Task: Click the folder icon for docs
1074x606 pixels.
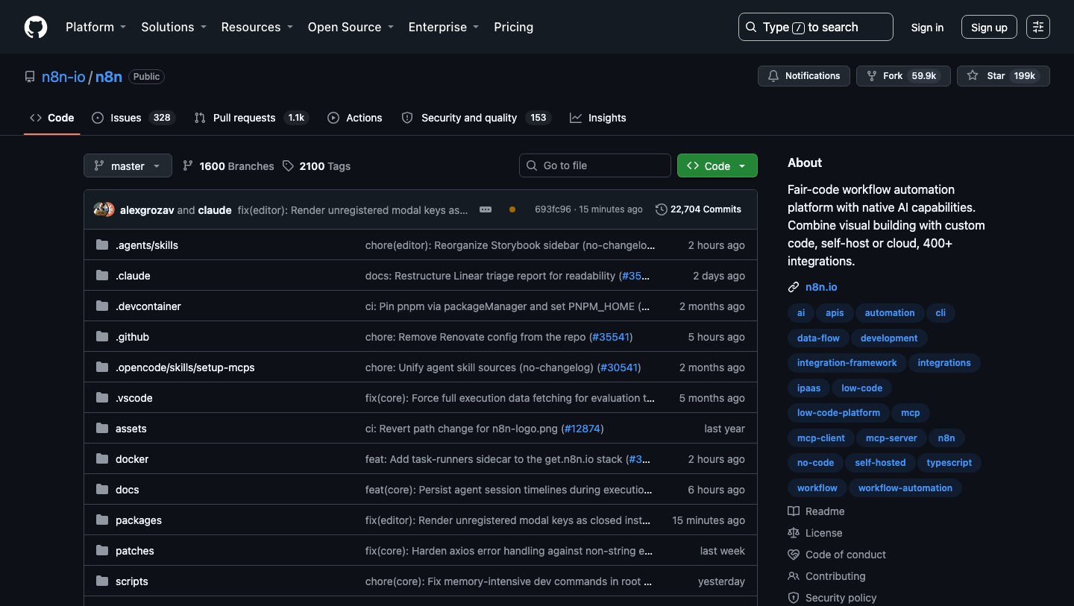Action: tap(102, 490)
